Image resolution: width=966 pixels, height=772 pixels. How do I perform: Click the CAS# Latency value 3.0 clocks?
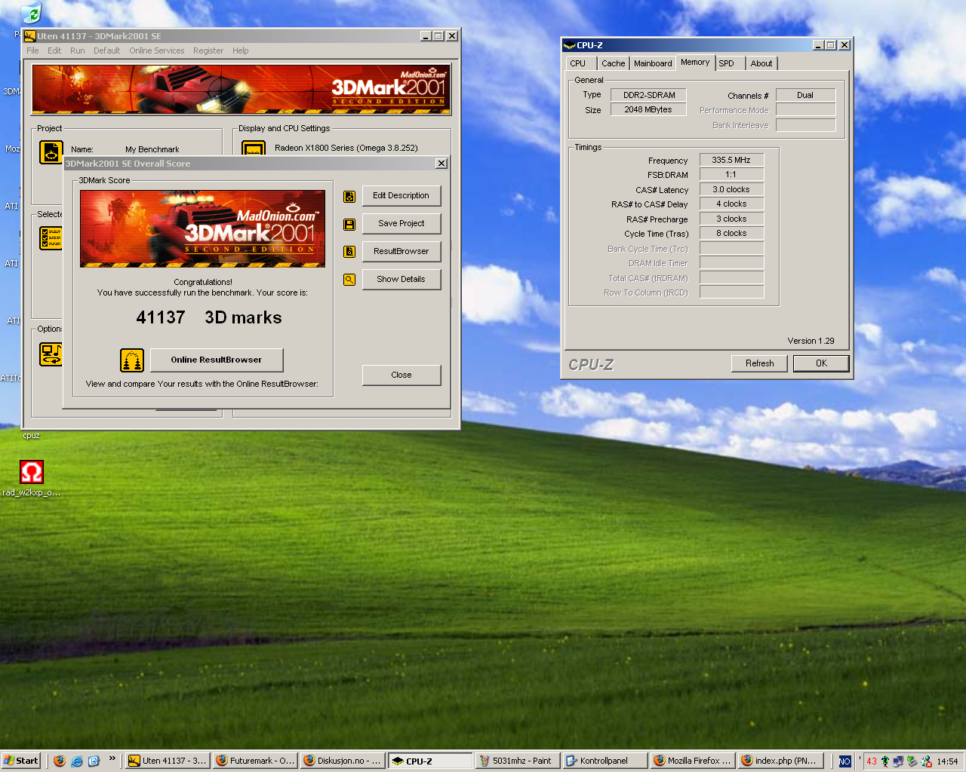731,189
